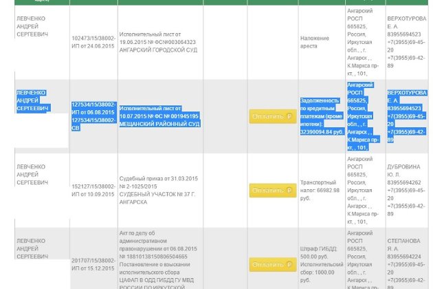Click highlighted ЛЕВЧЕНКО АНДРЕЙ СЕРГЕЕВИЧ name cell
Viewport: 433px width, 289px height.
tap(32, 100)
